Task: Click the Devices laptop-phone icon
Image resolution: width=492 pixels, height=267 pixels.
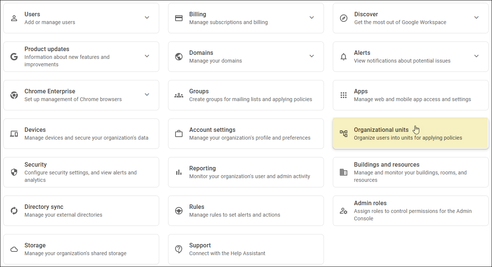Action: 14,134
